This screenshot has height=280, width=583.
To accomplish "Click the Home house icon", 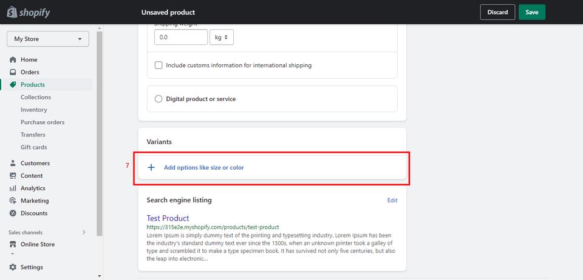I will (x=13, y=60).
